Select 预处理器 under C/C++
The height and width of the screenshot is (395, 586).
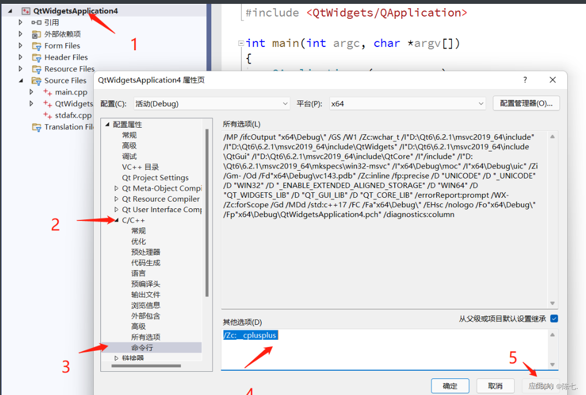(146, 252)
